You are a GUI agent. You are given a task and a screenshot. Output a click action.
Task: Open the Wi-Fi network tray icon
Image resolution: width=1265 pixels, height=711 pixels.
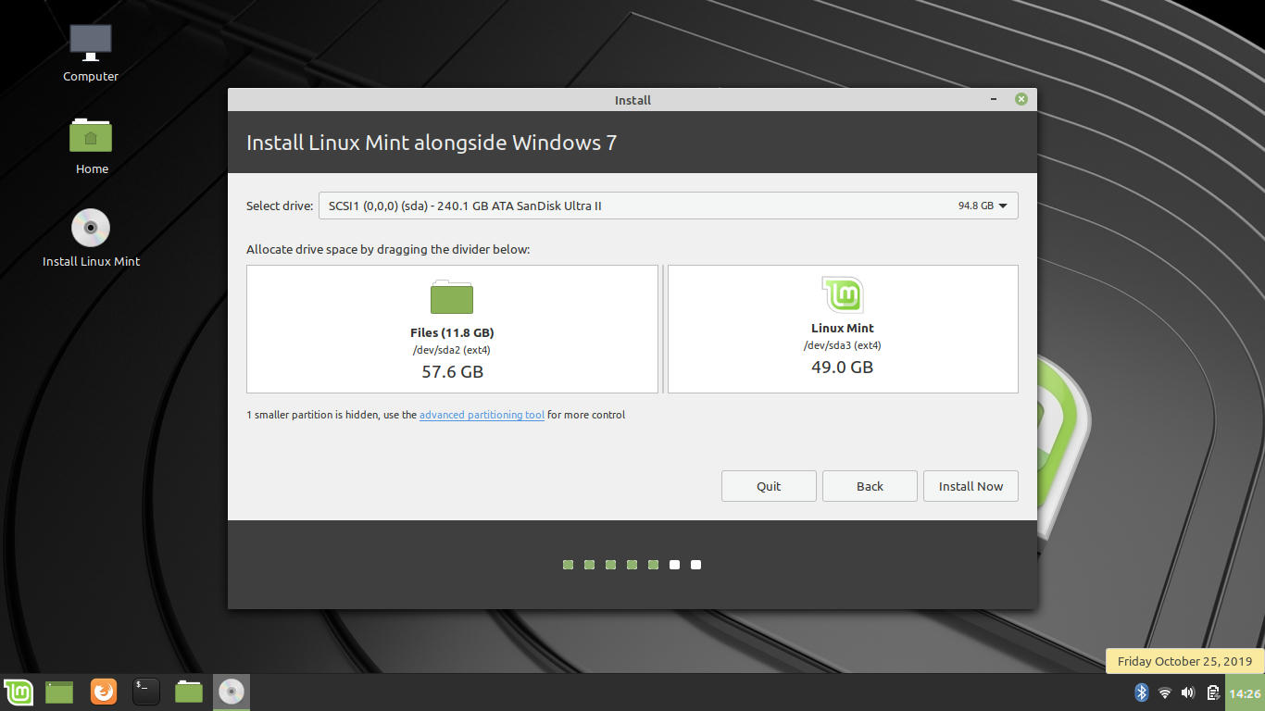[x=1165, y=692]
